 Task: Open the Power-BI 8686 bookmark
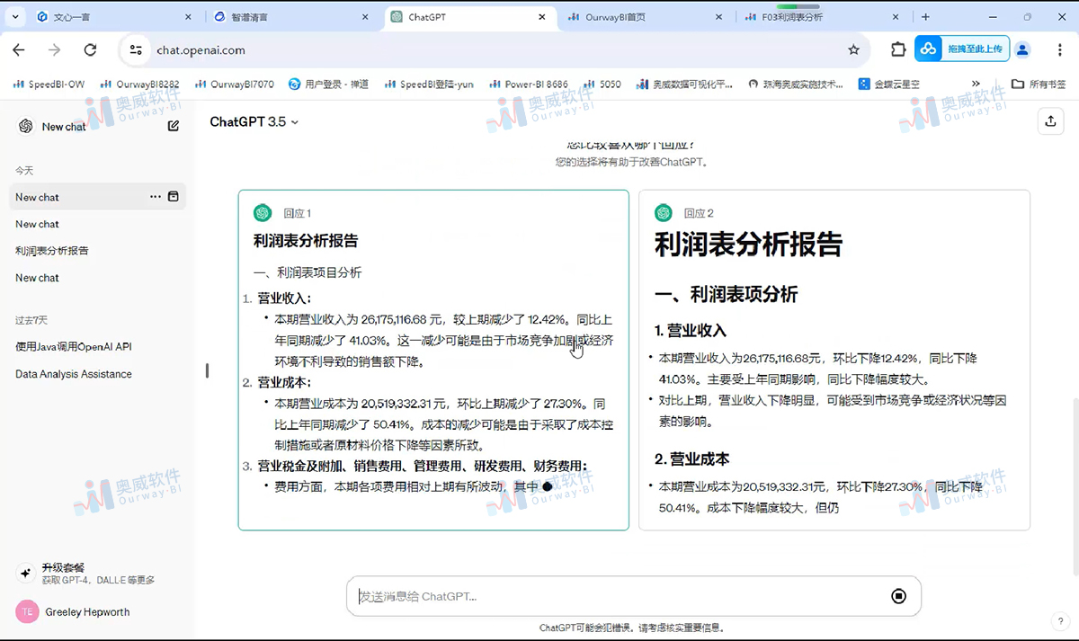point(529,84)
